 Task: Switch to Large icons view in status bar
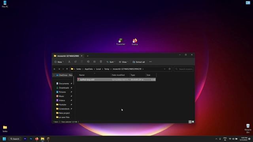click(x=193, y=122)
